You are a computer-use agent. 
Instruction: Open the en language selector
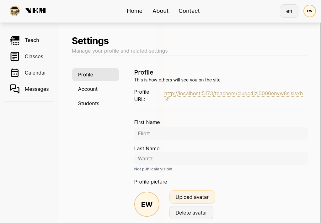[289, 11]
